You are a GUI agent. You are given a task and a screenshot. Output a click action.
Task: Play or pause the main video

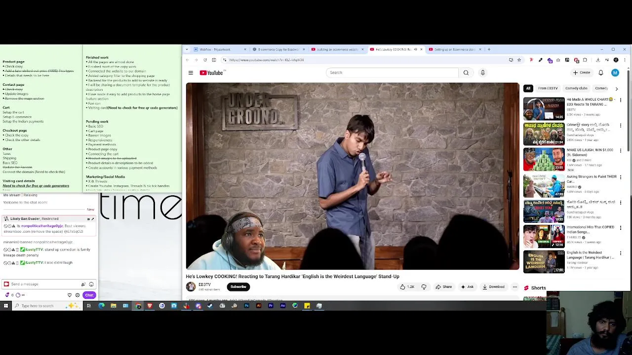(353, 176)
